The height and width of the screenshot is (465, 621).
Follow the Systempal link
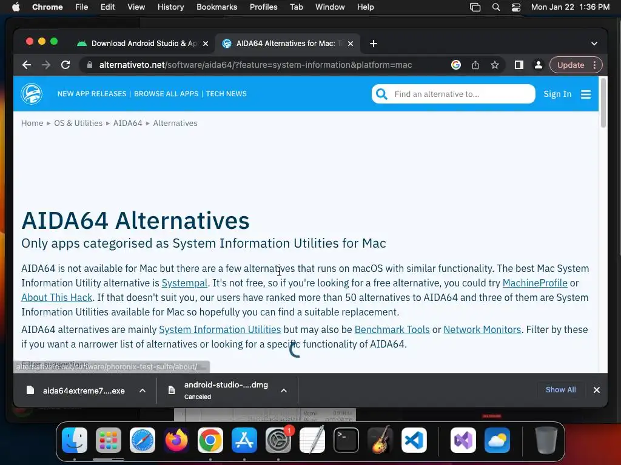pos(184,283)
